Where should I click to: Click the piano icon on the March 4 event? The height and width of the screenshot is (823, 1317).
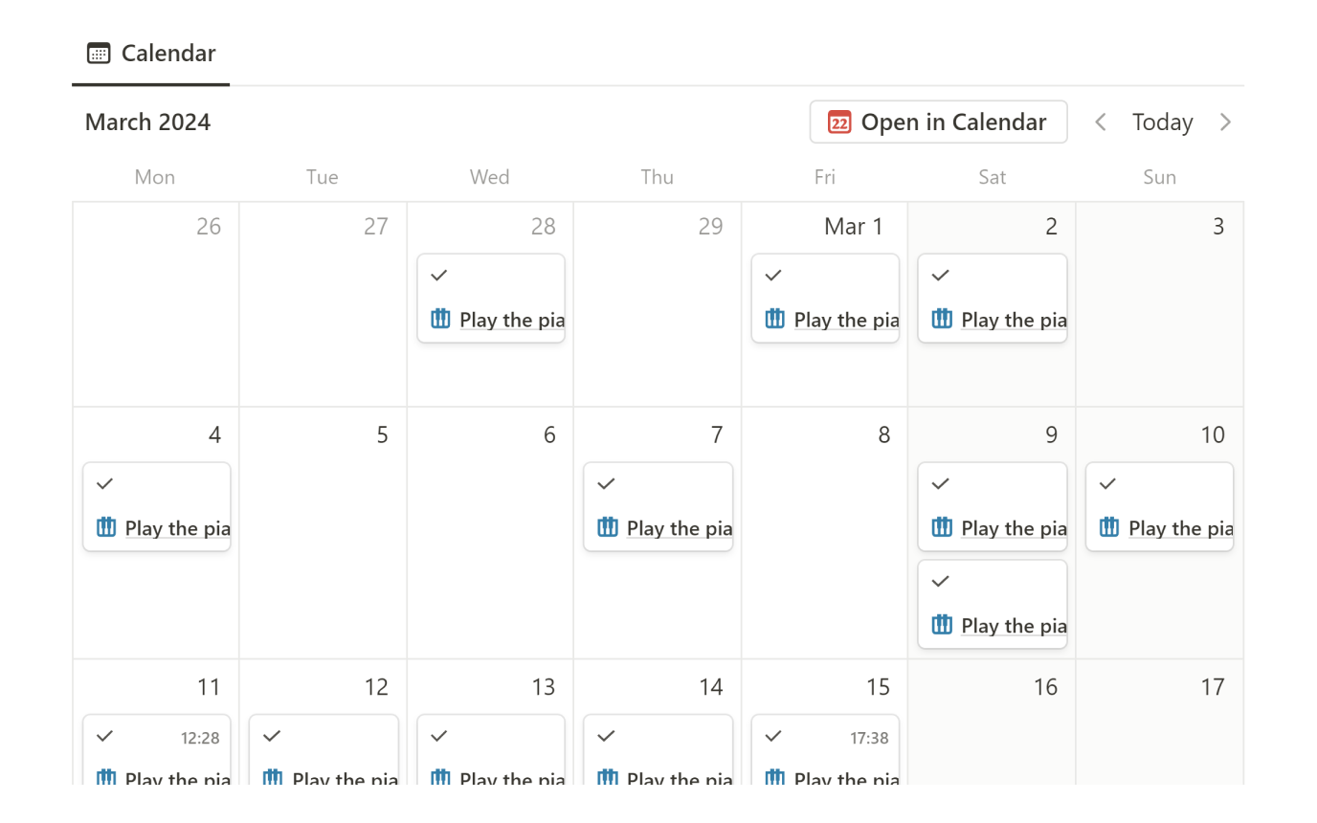pos(104,527)
